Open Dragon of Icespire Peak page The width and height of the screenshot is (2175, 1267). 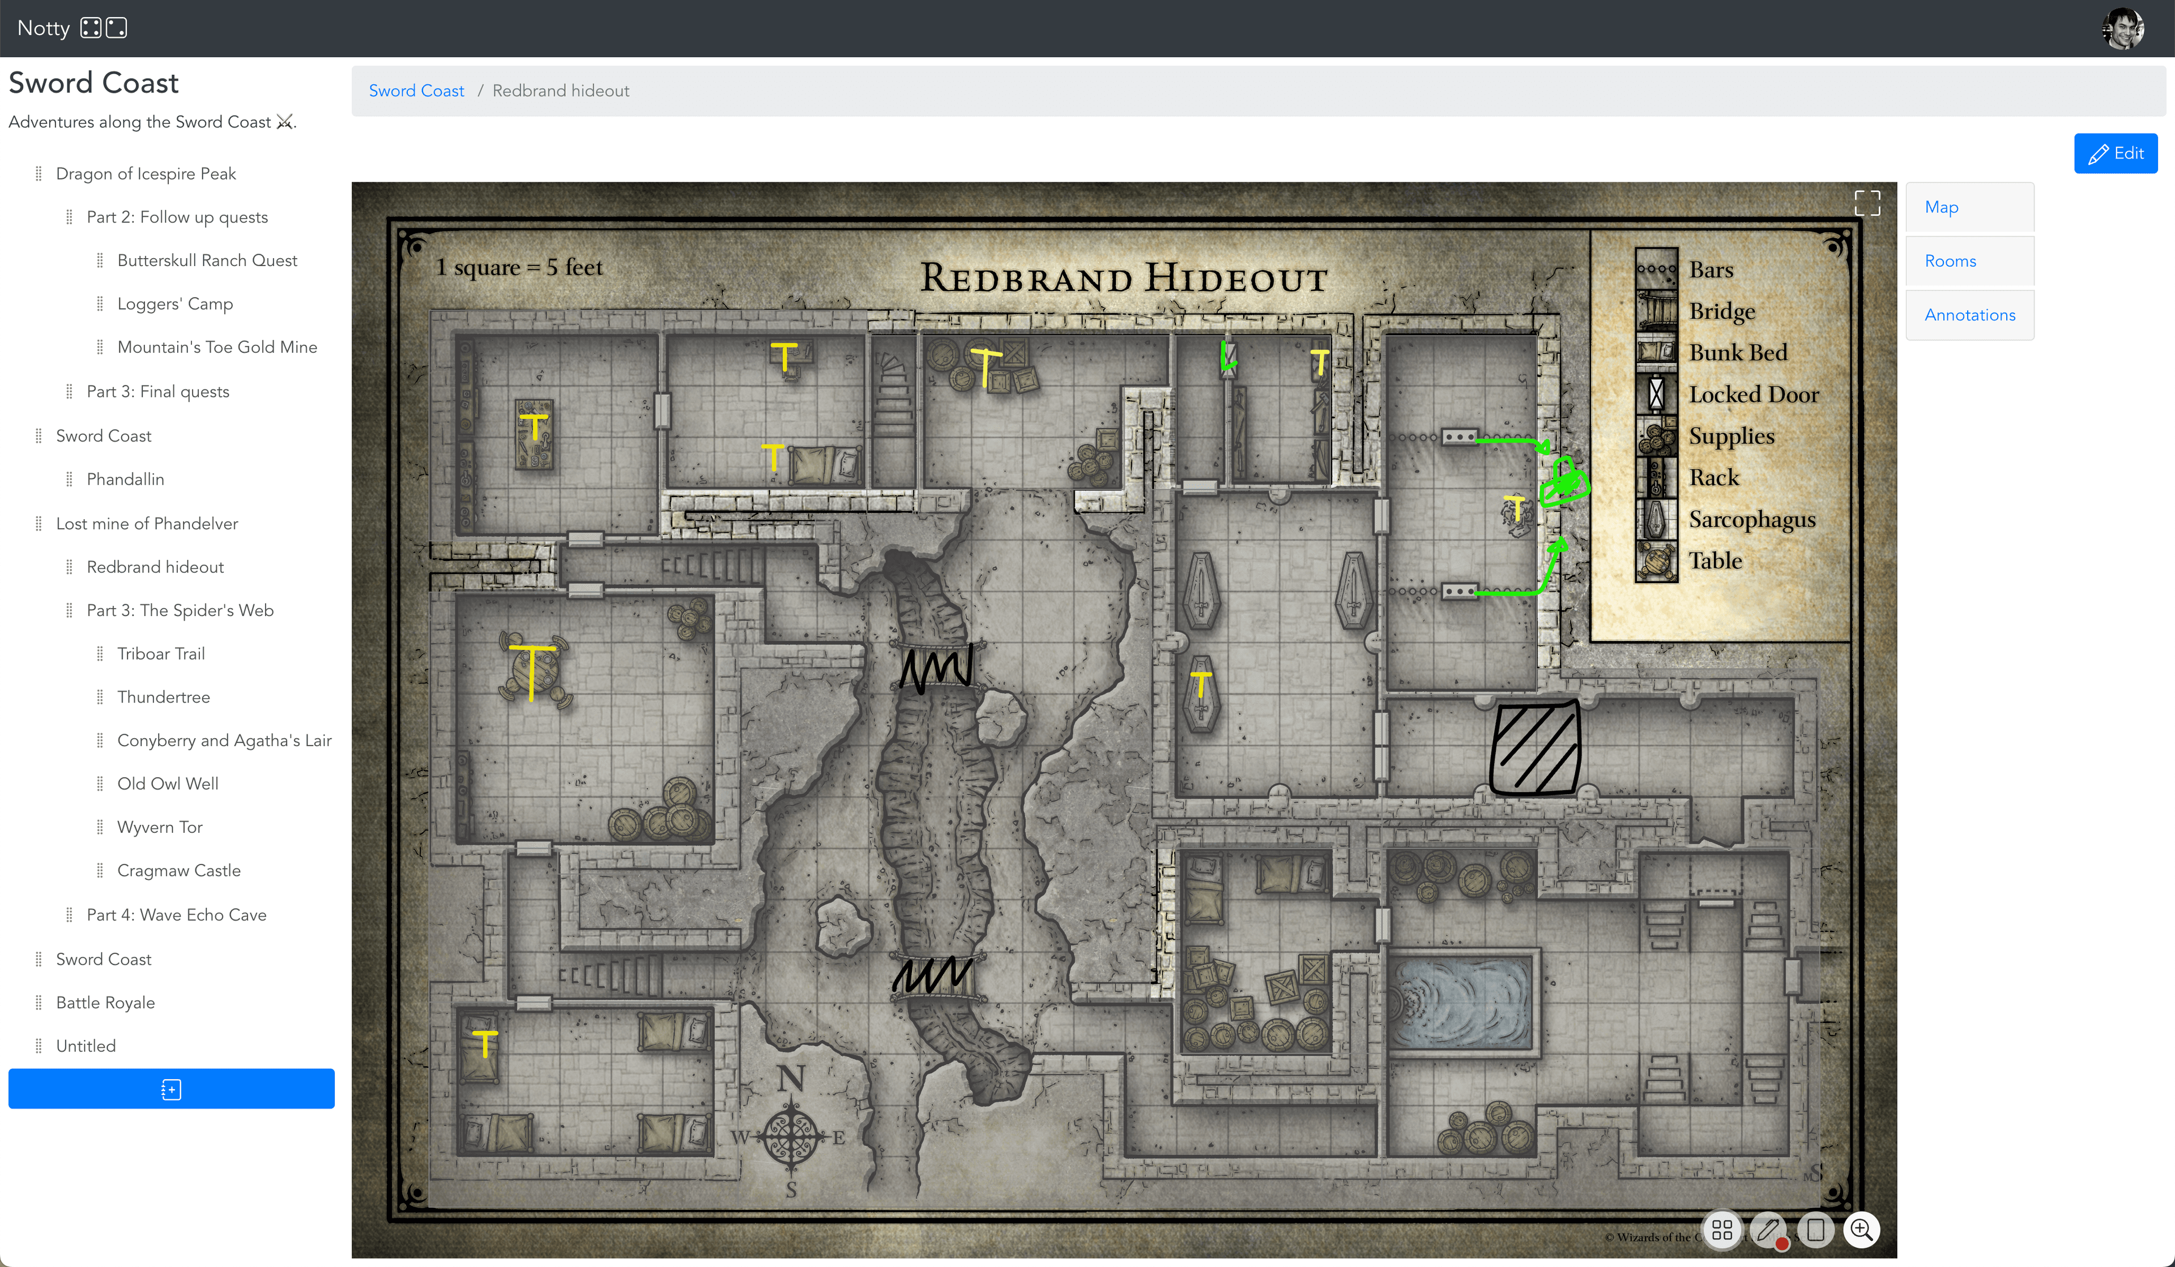point(146,173)
